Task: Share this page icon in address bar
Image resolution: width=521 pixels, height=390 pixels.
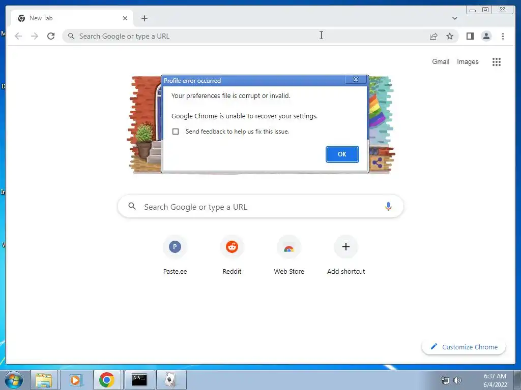Action: click(433, 36)
